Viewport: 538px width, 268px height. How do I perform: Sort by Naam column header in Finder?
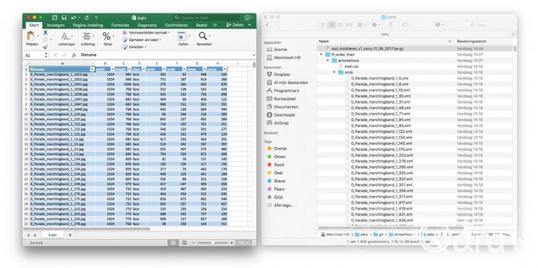385,41
